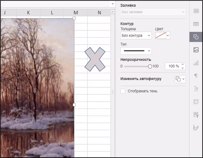203x158 pixels.
Task: Open Толщина dropdown showing Без контура
Action: point(136,35)
